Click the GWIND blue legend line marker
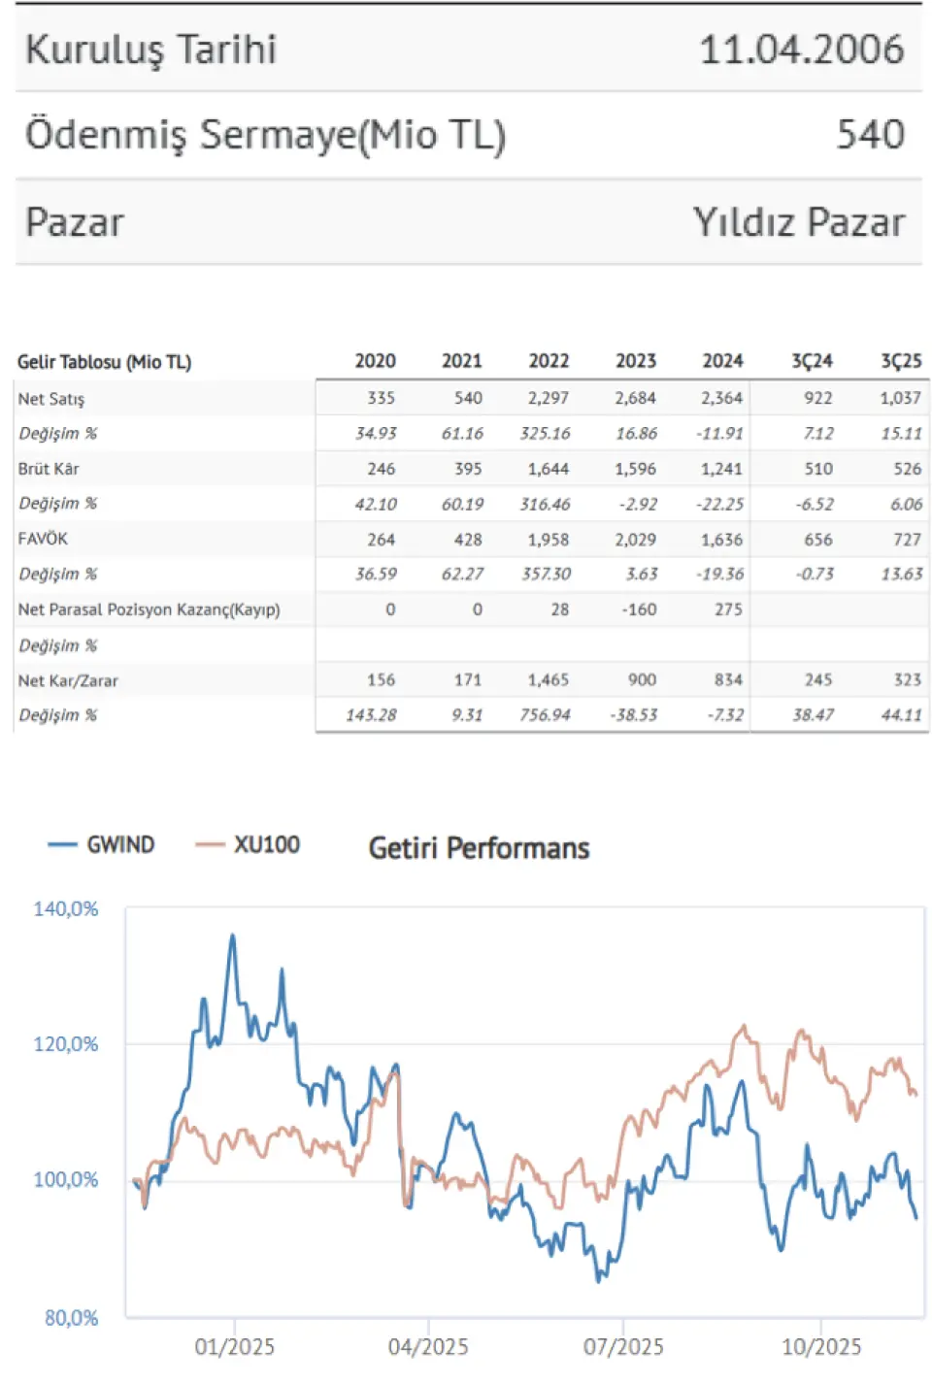This screenshot has width=932, height=1383. tap(62, 844)
